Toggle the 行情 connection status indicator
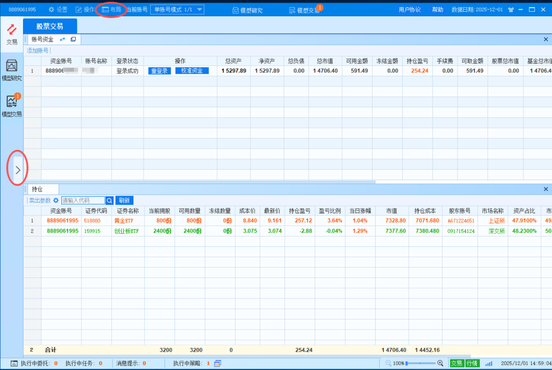 point(472,363)
